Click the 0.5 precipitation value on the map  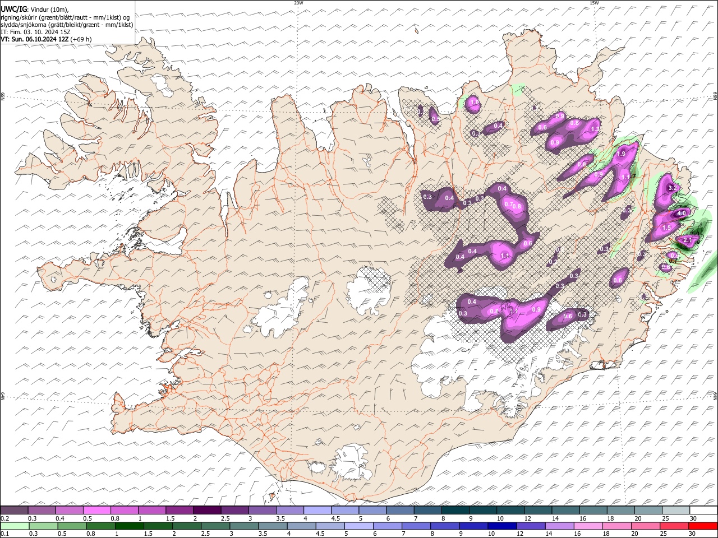435,119
